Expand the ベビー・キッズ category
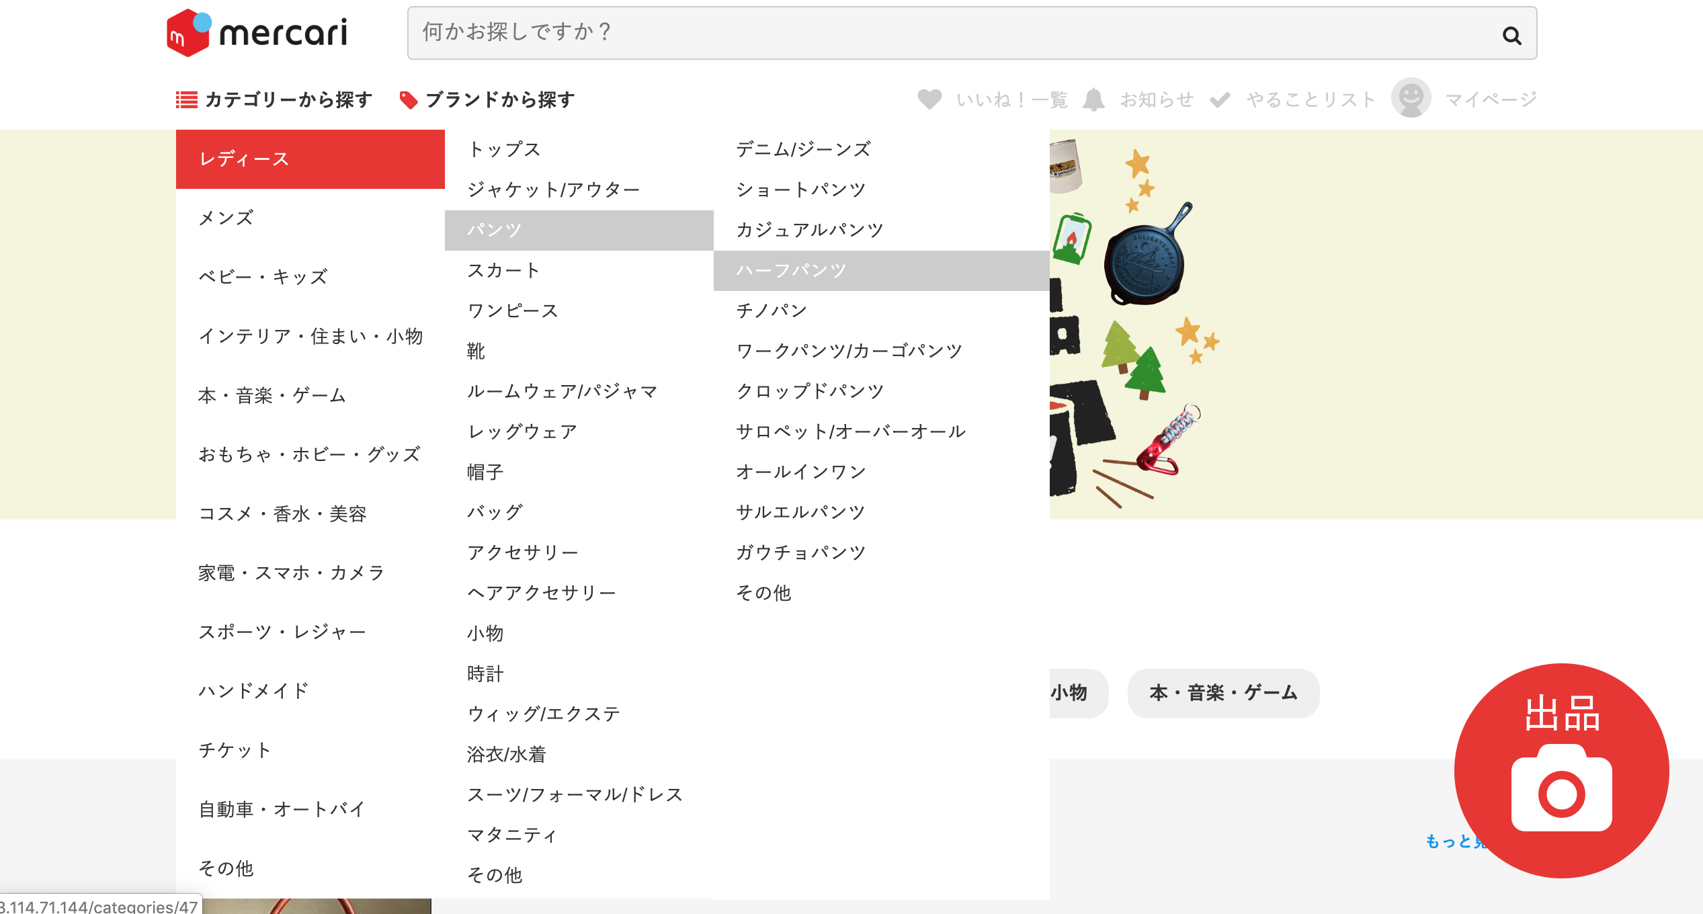 pos(263,276)
